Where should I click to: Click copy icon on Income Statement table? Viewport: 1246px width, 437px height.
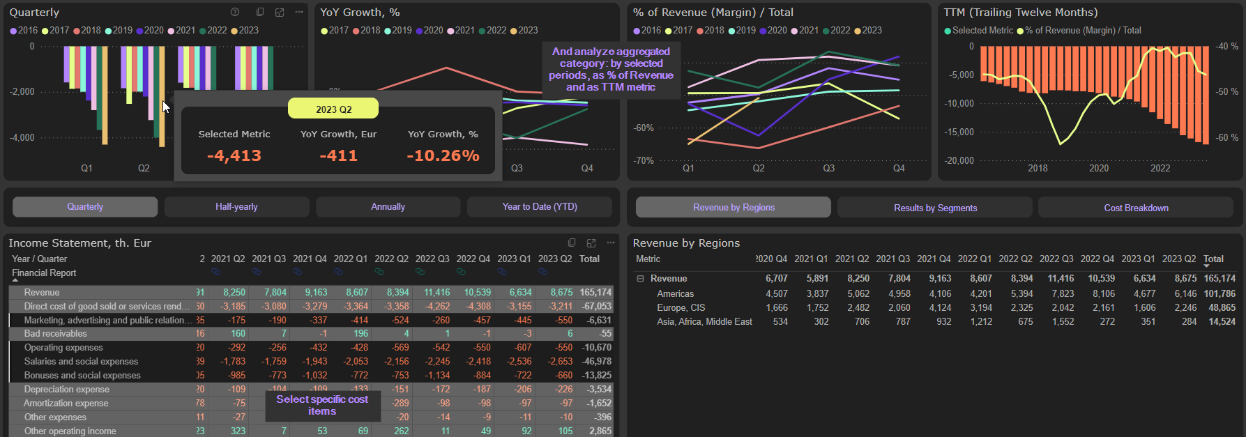[x=572, y=243]
